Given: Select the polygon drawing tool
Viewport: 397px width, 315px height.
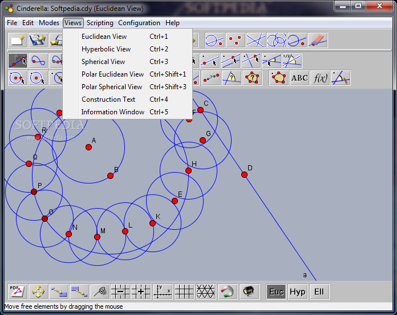Looking at the screenshot, I should tap(279, 78).
